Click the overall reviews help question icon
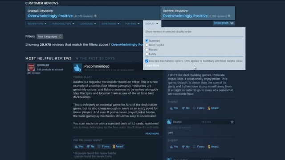This screenshot has width=285, height=160. click(x=95, y=16)
